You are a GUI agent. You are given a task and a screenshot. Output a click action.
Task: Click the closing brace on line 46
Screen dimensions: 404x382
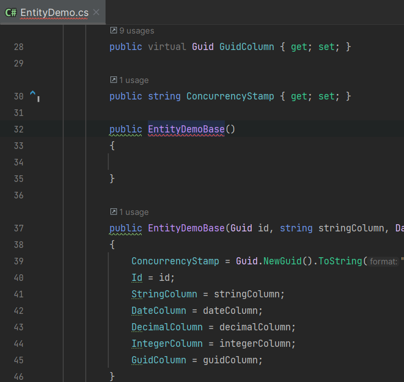112,377
